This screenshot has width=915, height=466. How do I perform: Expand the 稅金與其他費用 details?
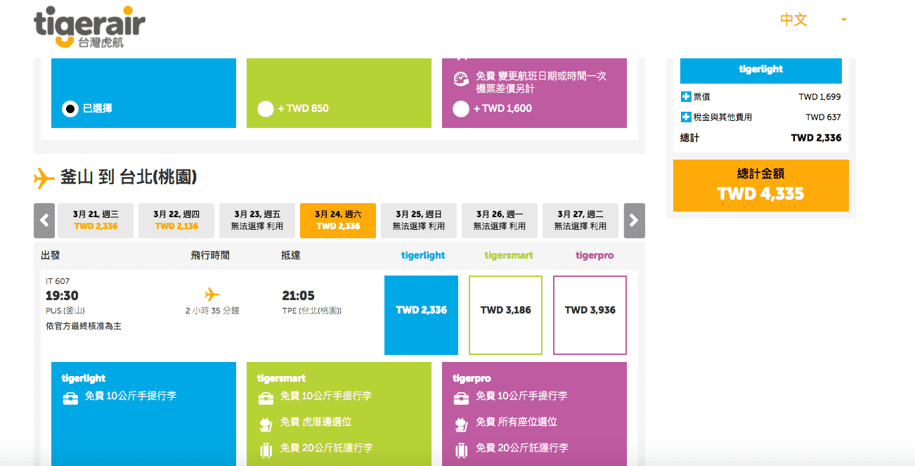[686, 117]
